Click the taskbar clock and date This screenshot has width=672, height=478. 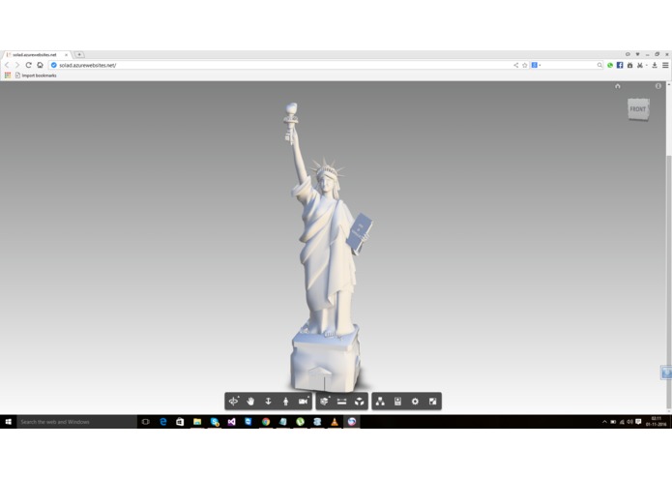(656, 422)
